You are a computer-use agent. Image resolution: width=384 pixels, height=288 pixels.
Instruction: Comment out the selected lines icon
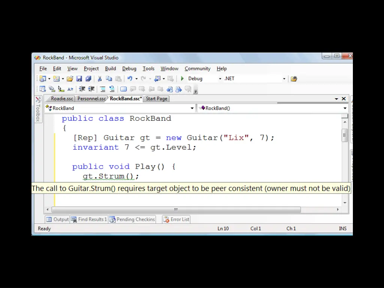pyautogui.click(x=103, y=89)
